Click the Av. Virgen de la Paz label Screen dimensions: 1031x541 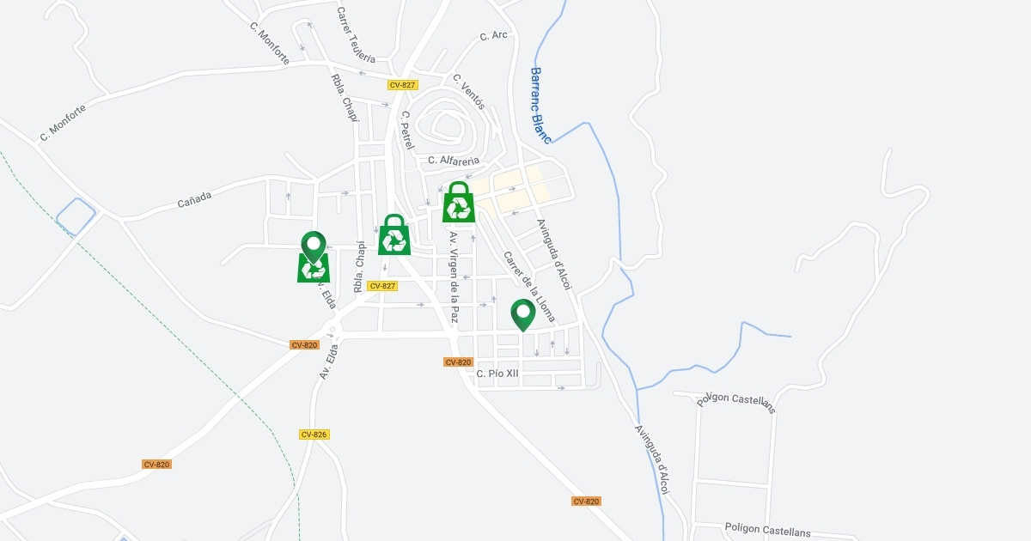454,277
